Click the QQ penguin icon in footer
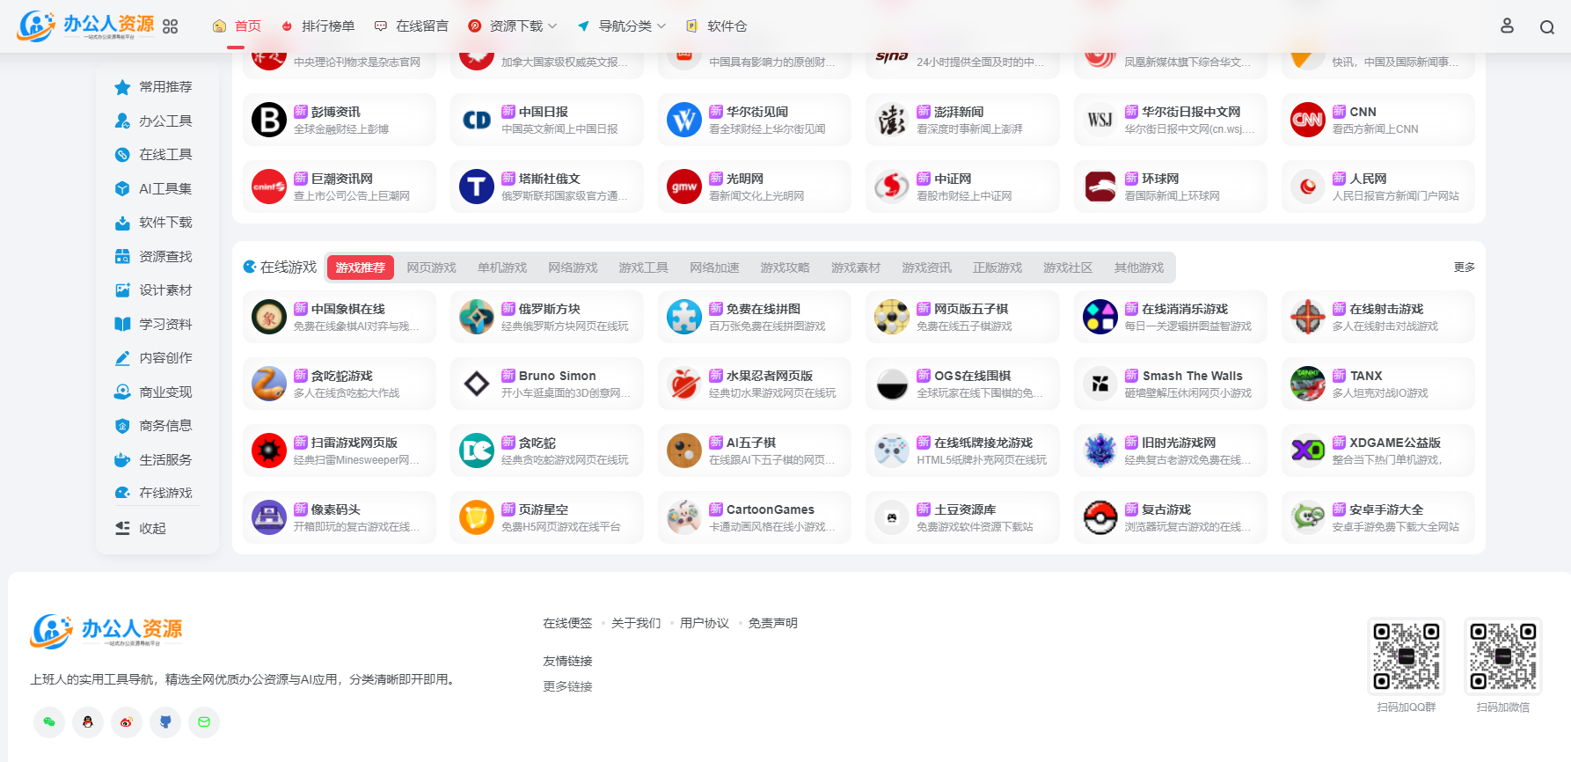 pos(88,722)
